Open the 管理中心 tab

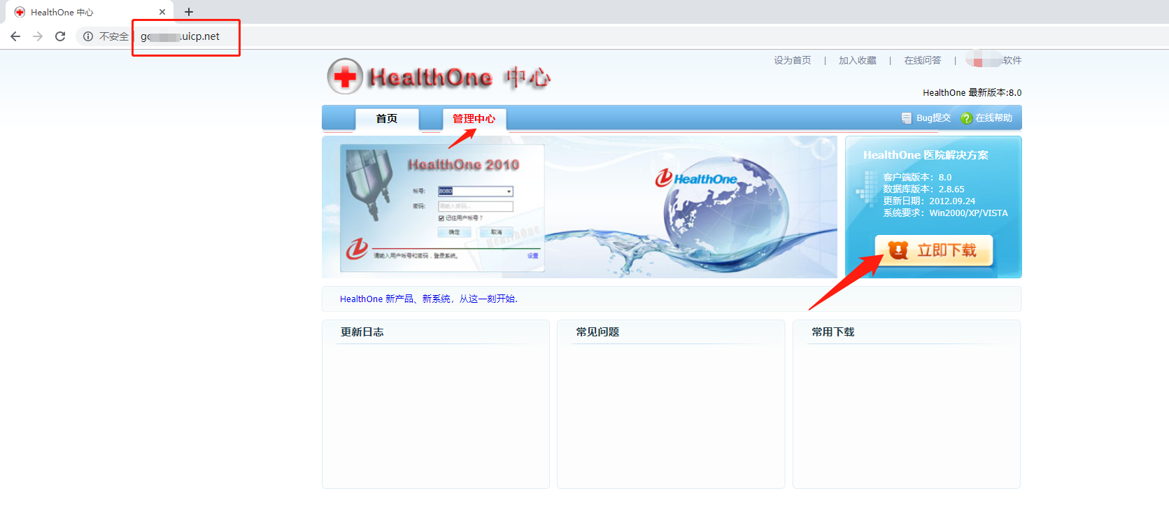[x=474, y=119]
